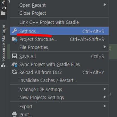The image size is (117, 117).
Task: Expand the Open Recent submenu arrow
Action: (105, 4)
